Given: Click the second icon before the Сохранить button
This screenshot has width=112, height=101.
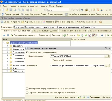Looking at the screenshot, I should tap(83, 97).
